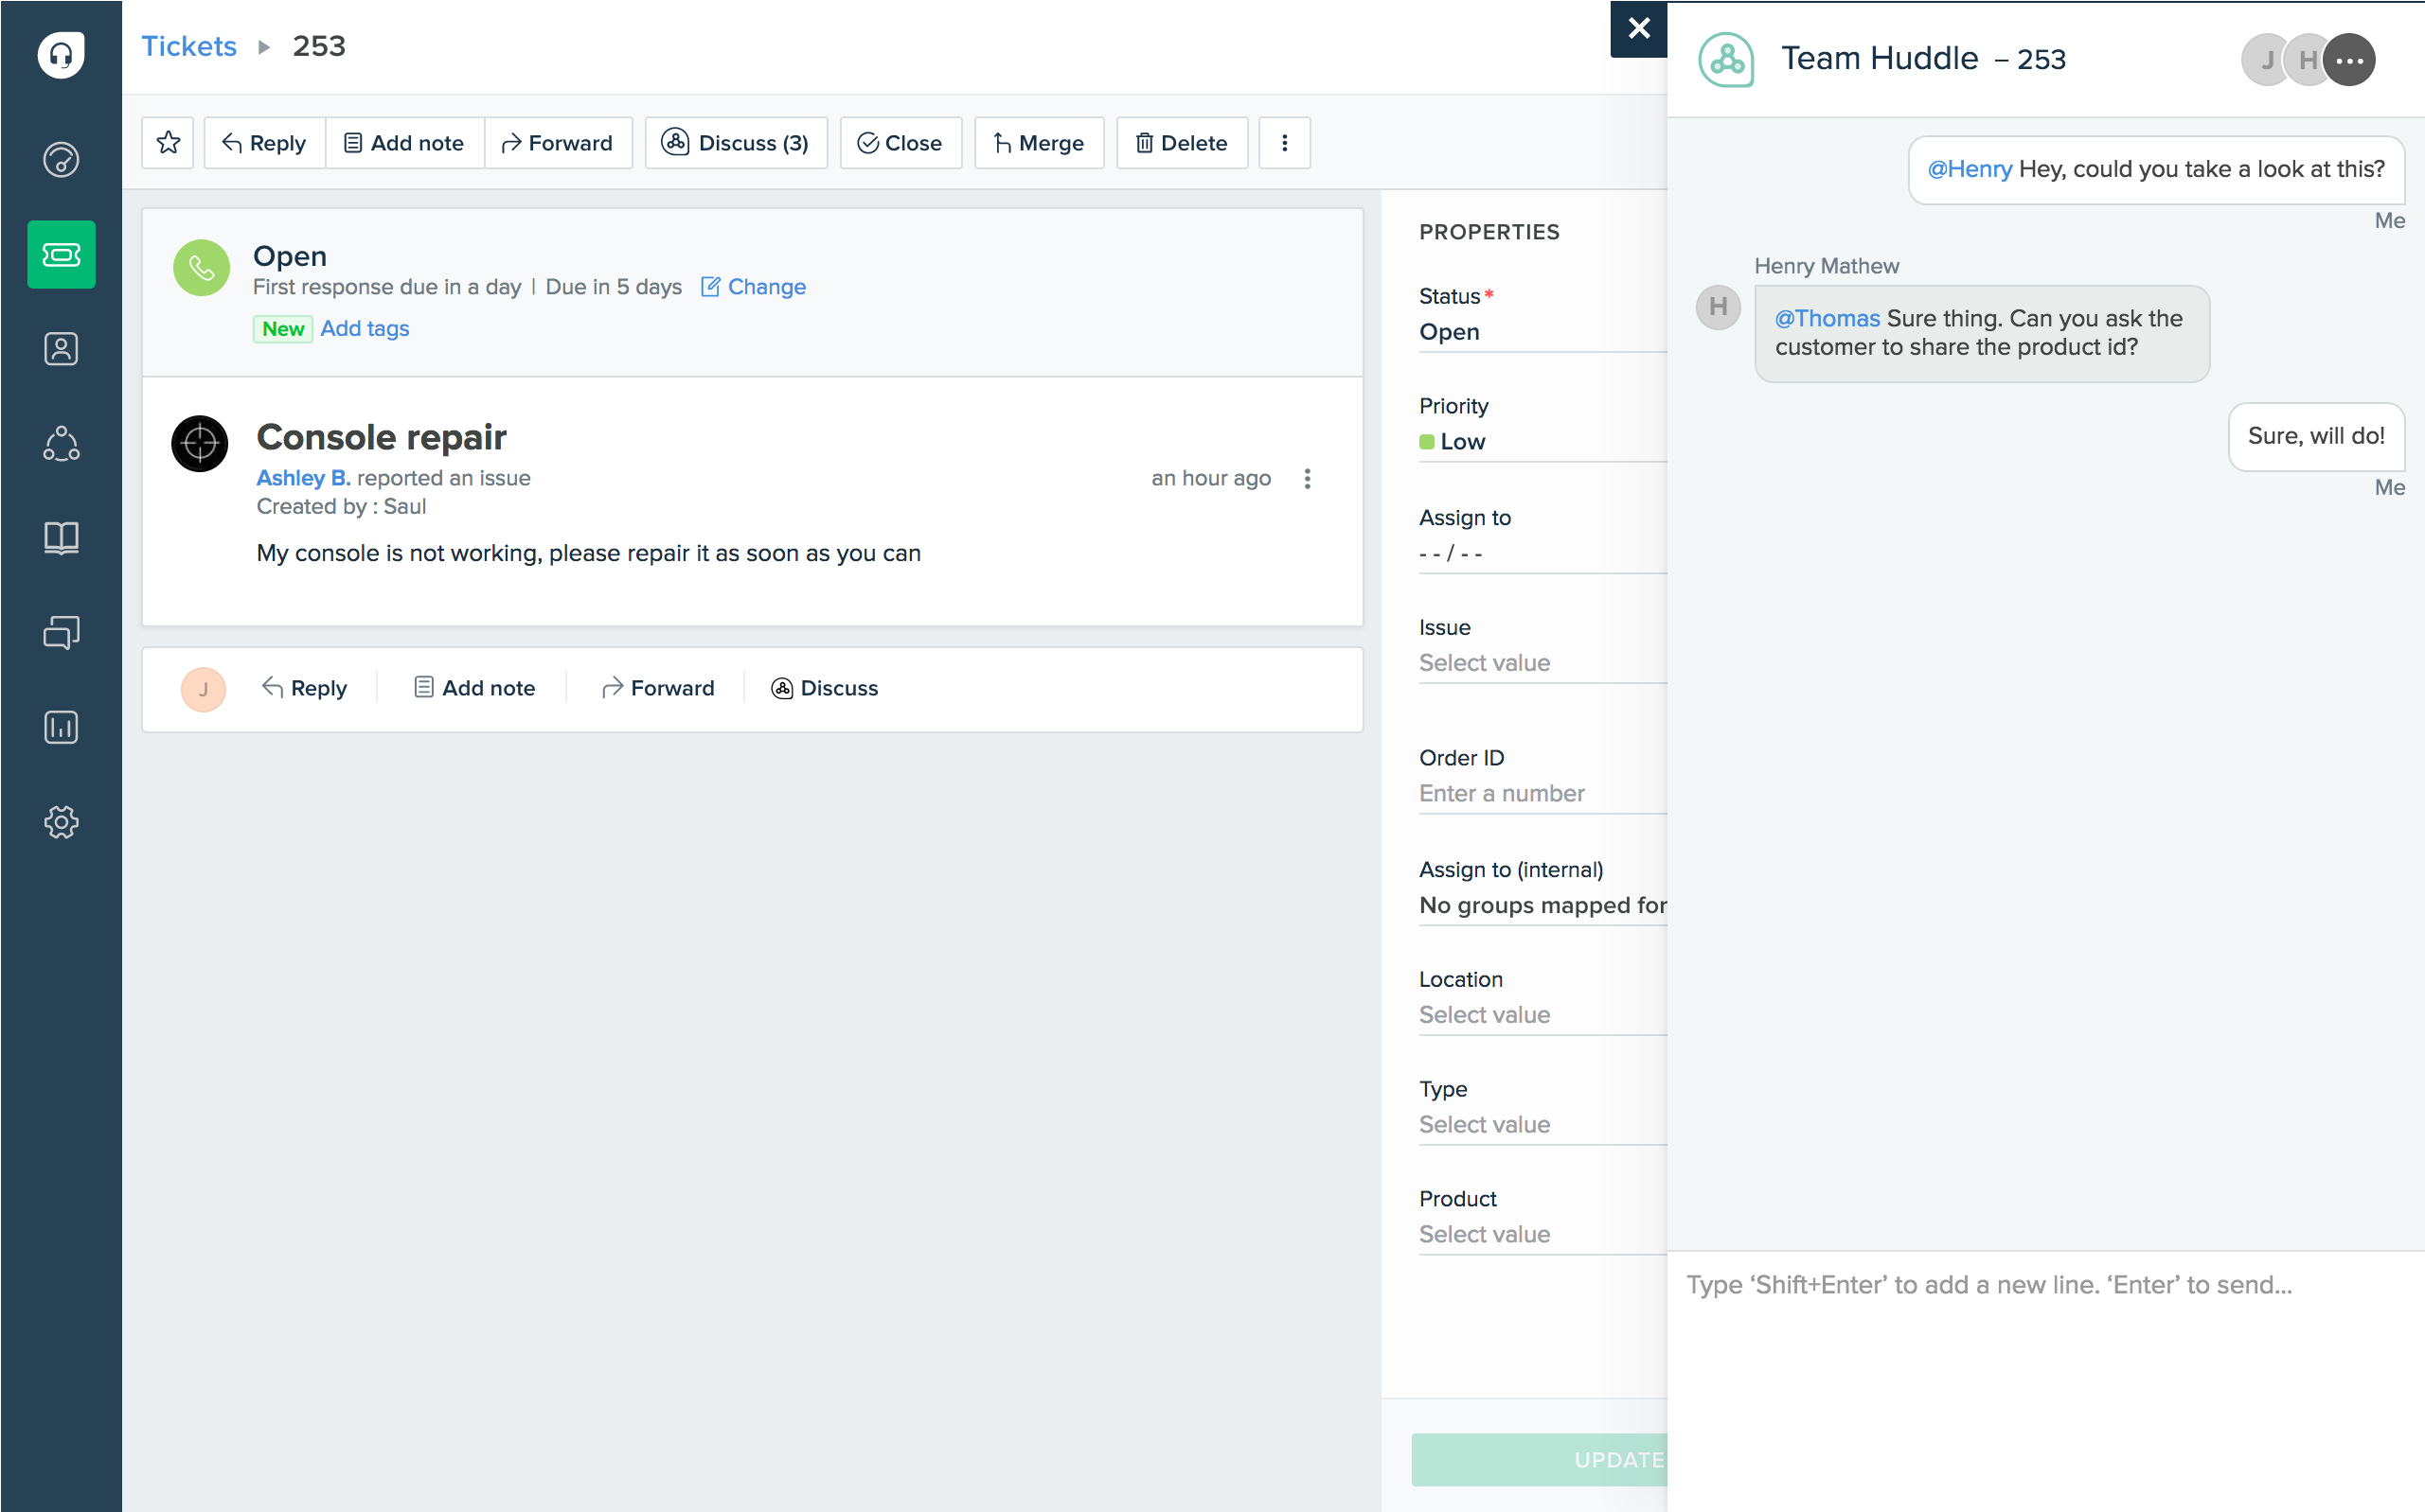Click the green Low priority color indicator

click(1427, 442)
